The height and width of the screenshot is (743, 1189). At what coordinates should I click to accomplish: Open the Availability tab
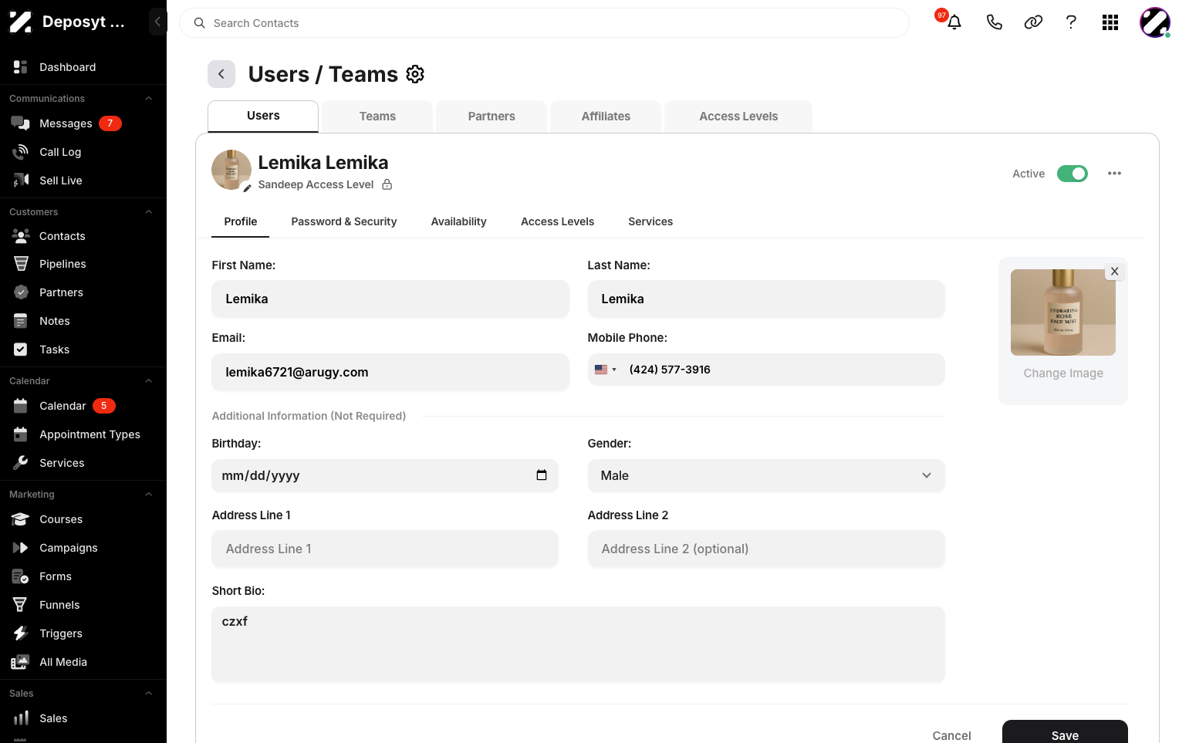click(x=458, y=221)
